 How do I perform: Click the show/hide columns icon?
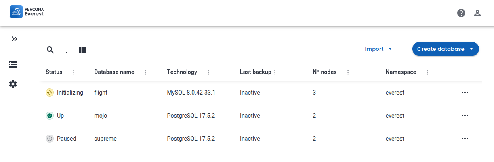pos(83,50)
